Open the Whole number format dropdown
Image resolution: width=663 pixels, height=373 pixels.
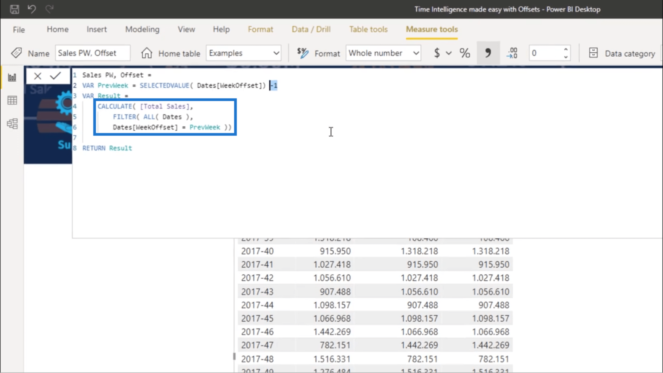coord(383,53)
